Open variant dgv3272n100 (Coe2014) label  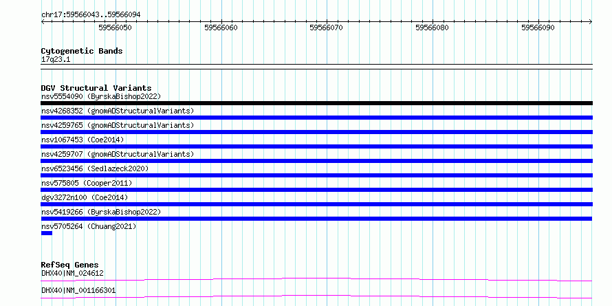tap(85, 197)
